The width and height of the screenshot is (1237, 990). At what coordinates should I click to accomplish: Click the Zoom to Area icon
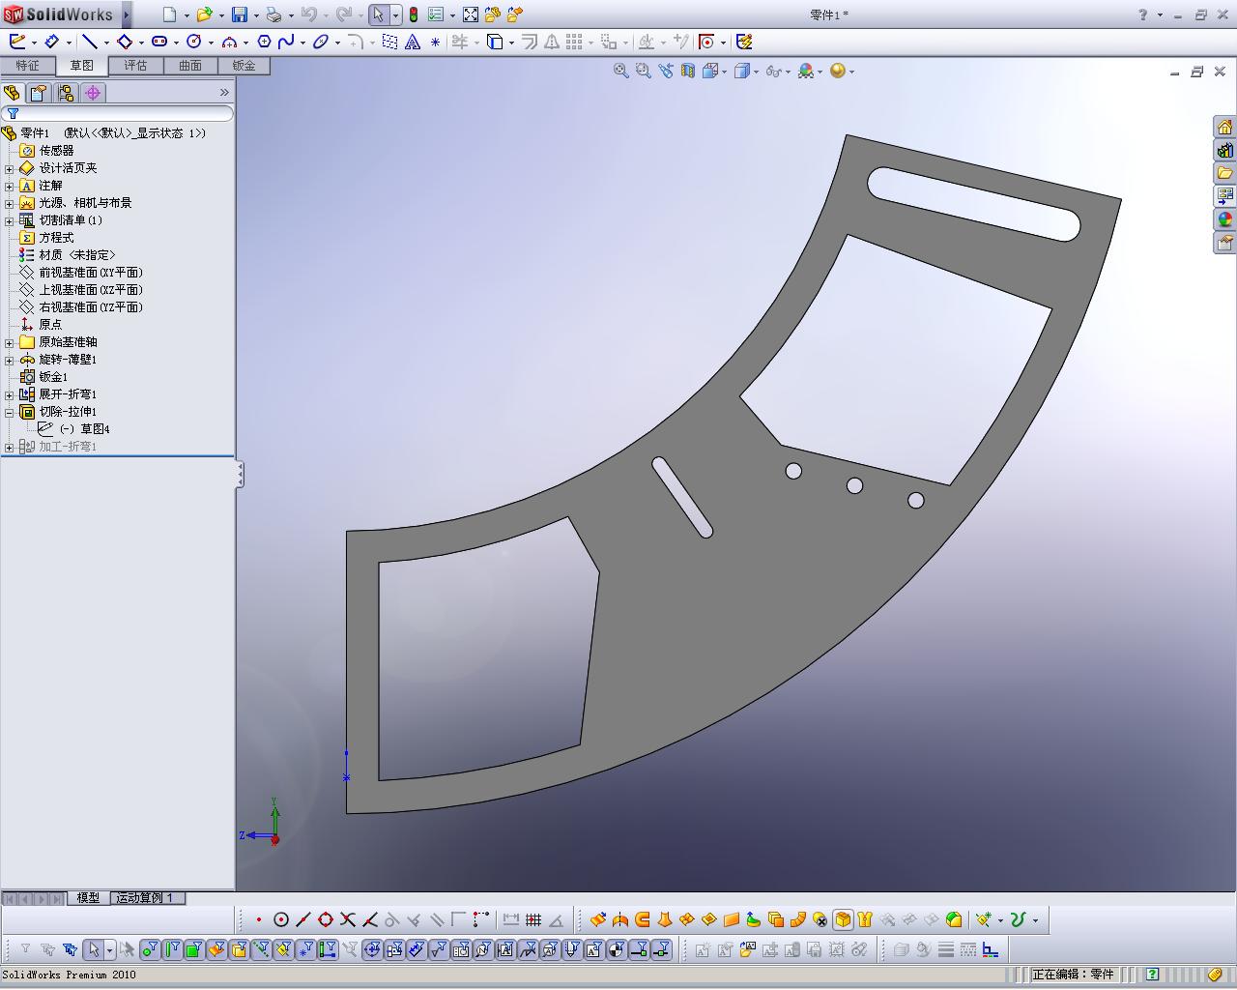(644, 71)
